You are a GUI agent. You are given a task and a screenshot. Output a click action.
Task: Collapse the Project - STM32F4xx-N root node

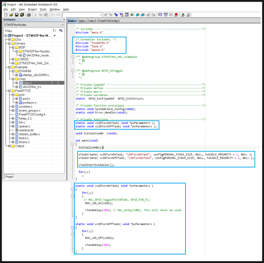click(x=6, y=36)
